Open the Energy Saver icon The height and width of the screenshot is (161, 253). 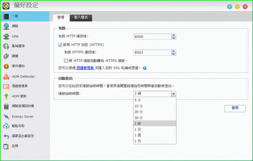6,116
